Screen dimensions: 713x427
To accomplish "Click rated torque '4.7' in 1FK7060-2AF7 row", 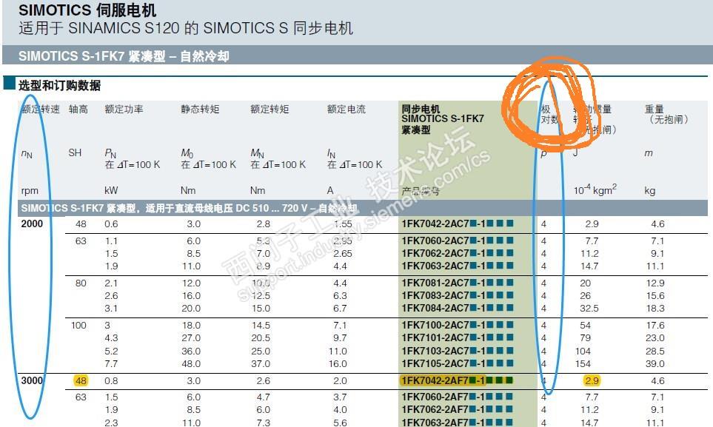I will (264, 397).
